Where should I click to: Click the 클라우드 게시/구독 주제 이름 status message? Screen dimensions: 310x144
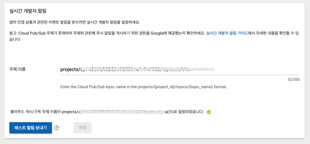click(x=107, y=112)
